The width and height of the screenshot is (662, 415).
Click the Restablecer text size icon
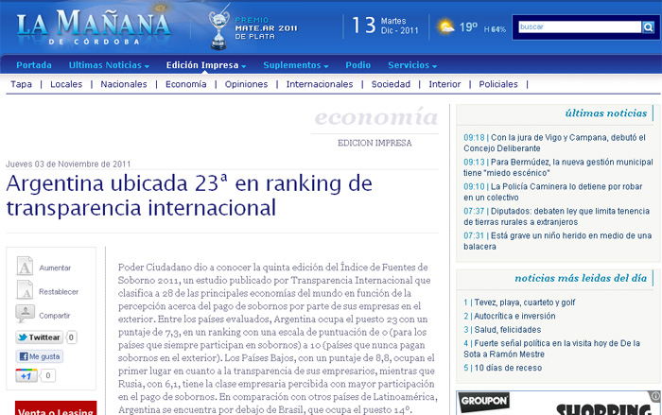[26, 291]
